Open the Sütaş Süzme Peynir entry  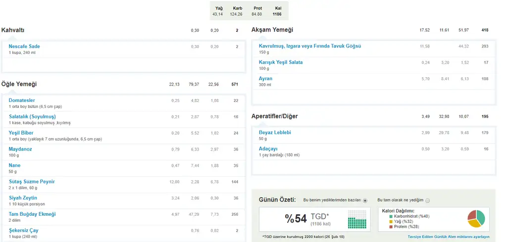click(x=32, y=182)
